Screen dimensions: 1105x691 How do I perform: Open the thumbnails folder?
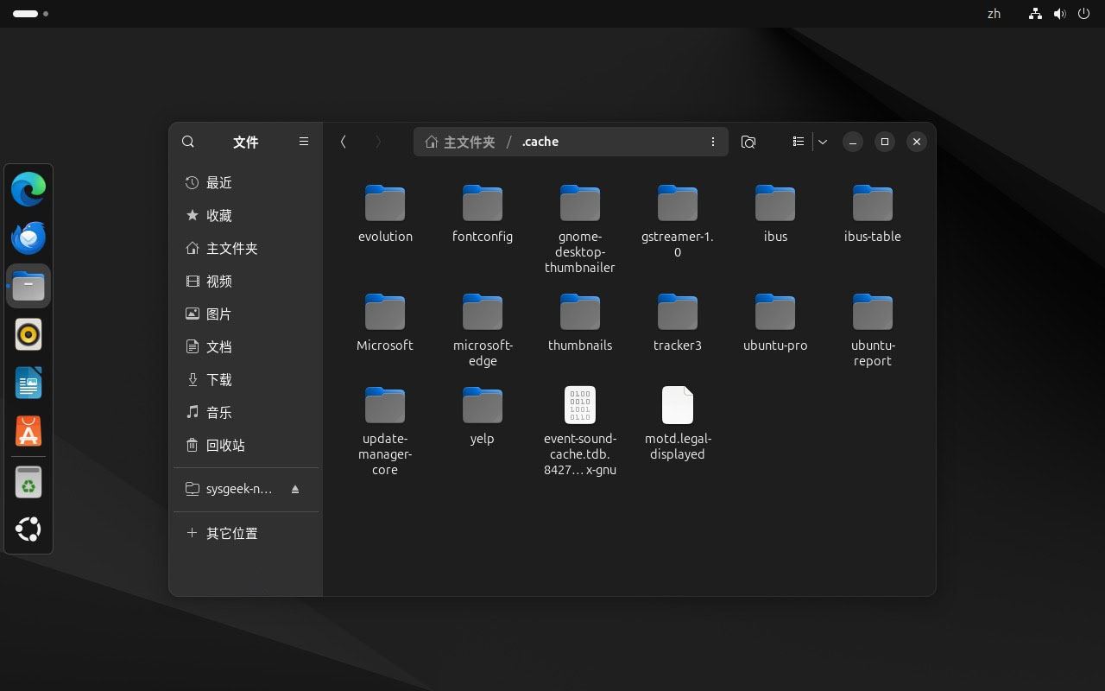[x=580, y=312]
